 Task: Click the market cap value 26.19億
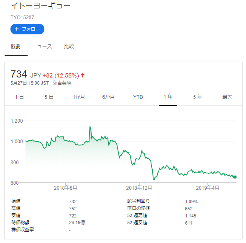tap(77, 222)
